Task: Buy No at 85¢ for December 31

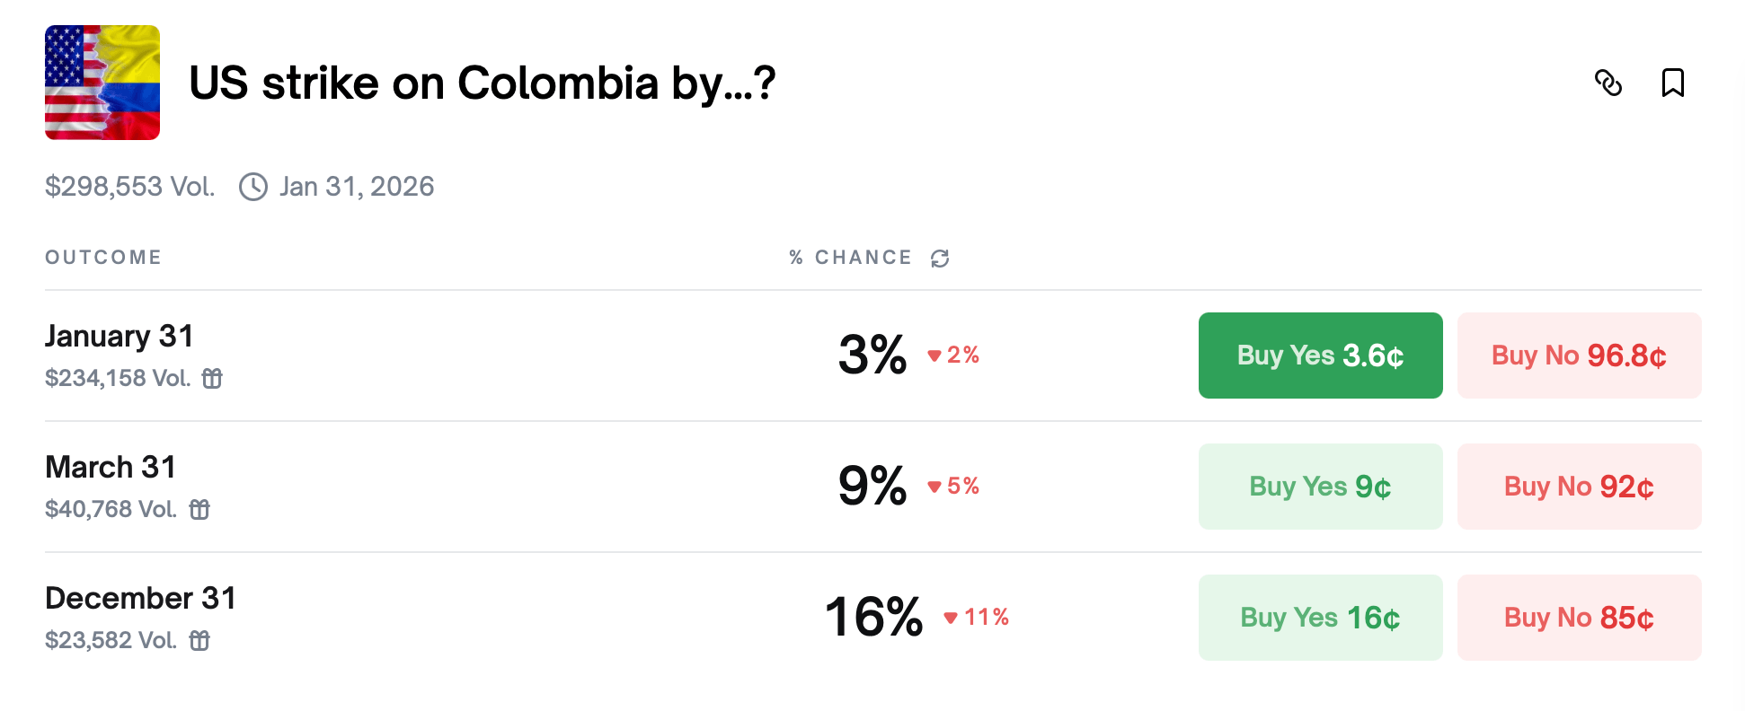Action: [1579, 618]
